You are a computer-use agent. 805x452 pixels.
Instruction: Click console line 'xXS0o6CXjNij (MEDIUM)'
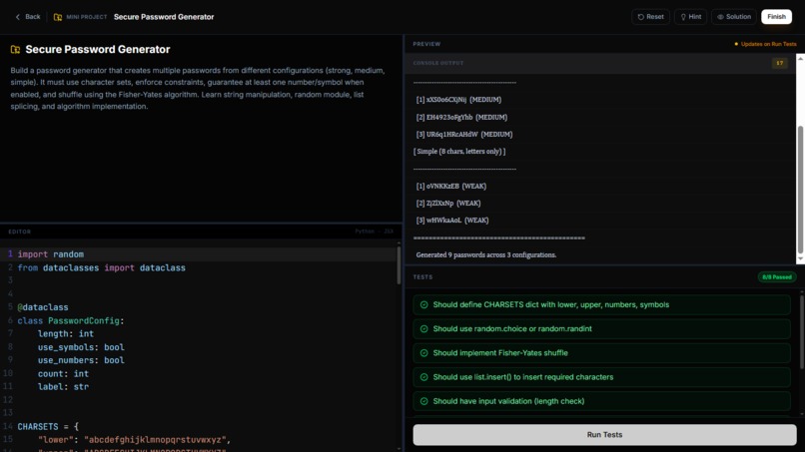(x=458, y=100)
